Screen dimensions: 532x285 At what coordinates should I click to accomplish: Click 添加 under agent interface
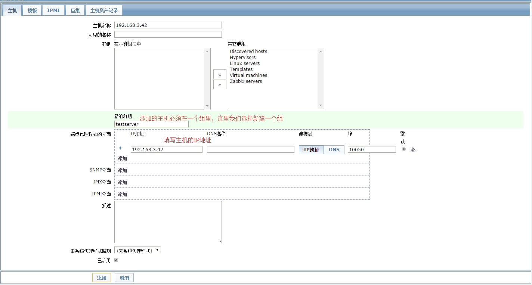point(123,159)
